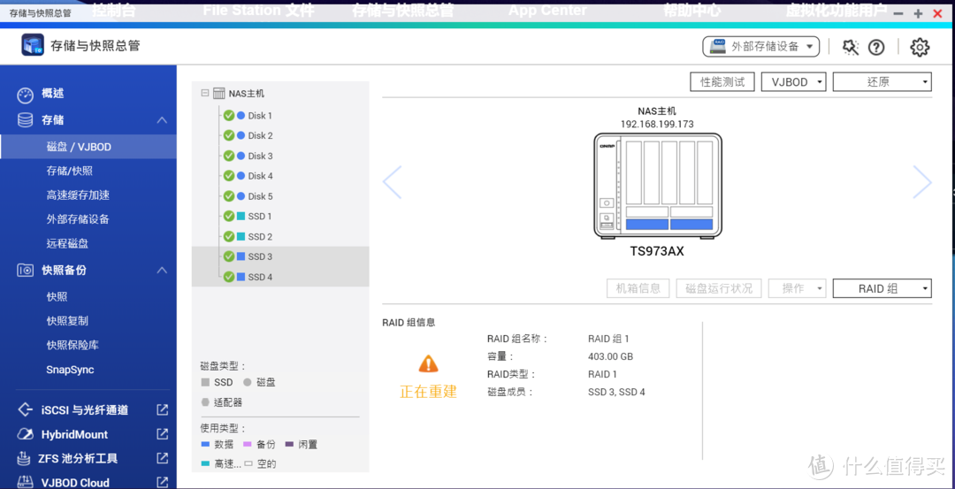This screenshot has height=489, width=955.
Task: Open 高速缓存加速 in the sidebar
Action: pyautogui.click(x=78, y=195)
